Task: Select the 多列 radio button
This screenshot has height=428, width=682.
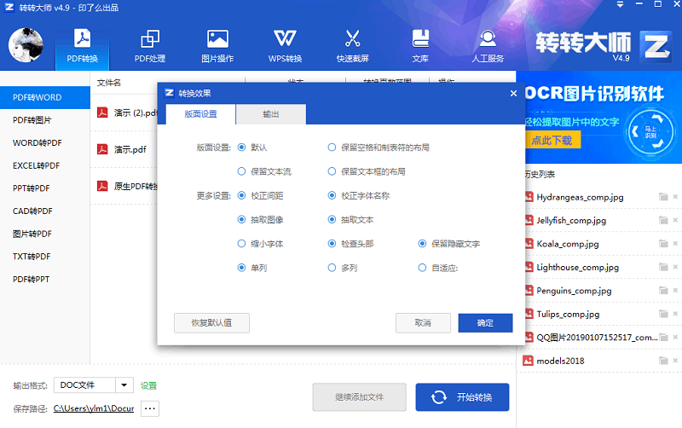Action: [332, 268]
